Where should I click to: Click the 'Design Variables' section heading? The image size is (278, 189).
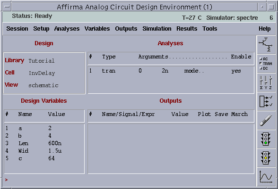44,100
